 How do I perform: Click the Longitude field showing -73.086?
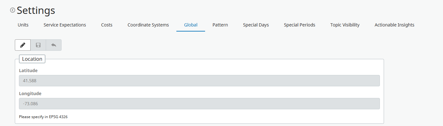pyautogui.click(x=199, y=104)
